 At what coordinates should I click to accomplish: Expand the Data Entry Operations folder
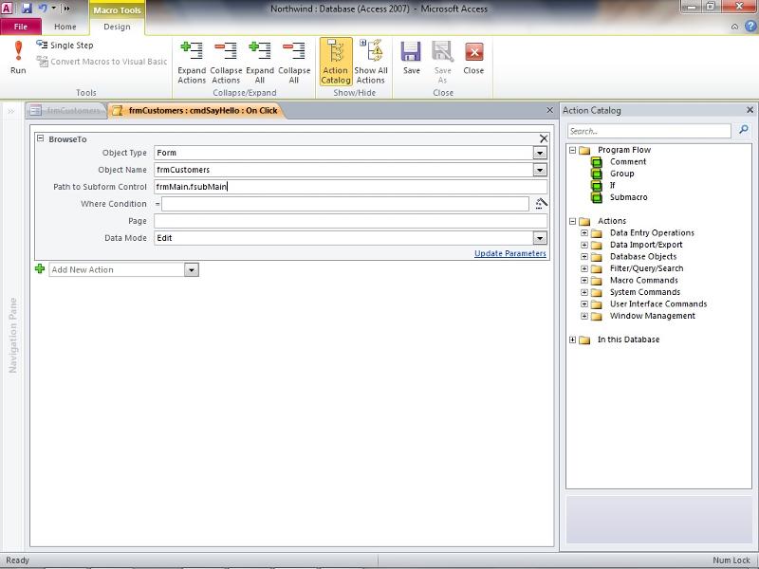[x=584, y=232]
